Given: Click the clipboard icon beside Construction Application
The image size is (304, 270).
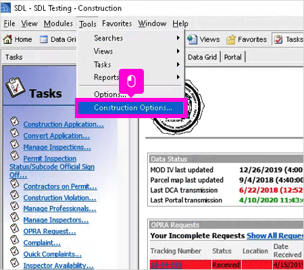Looking at the screenshot, I should pos(15,122).
